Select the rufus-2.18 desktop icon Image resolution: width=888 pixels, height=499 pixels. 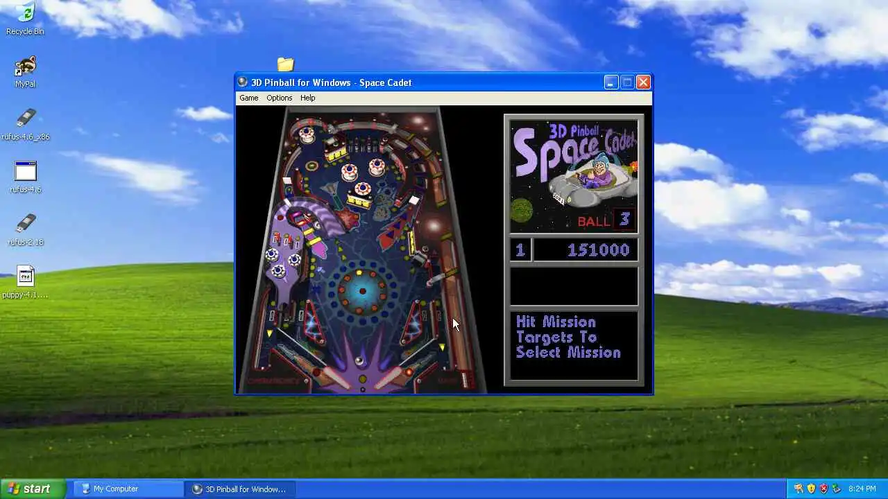25,230
